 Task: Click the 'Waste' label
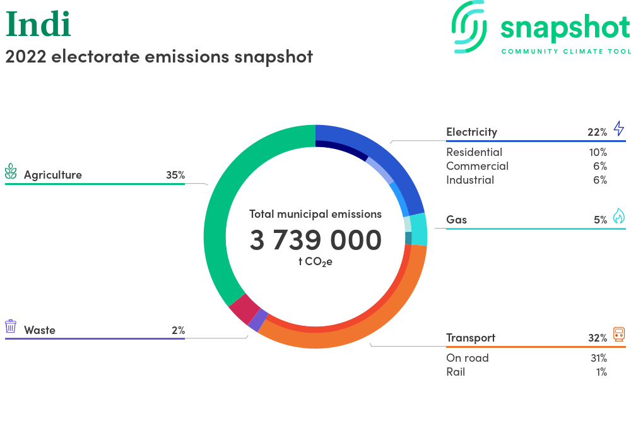coord(39,330)
